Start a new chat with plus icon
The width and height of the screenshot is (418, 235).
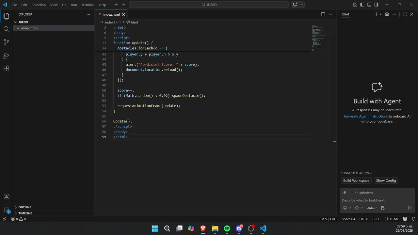pos(376,14)
